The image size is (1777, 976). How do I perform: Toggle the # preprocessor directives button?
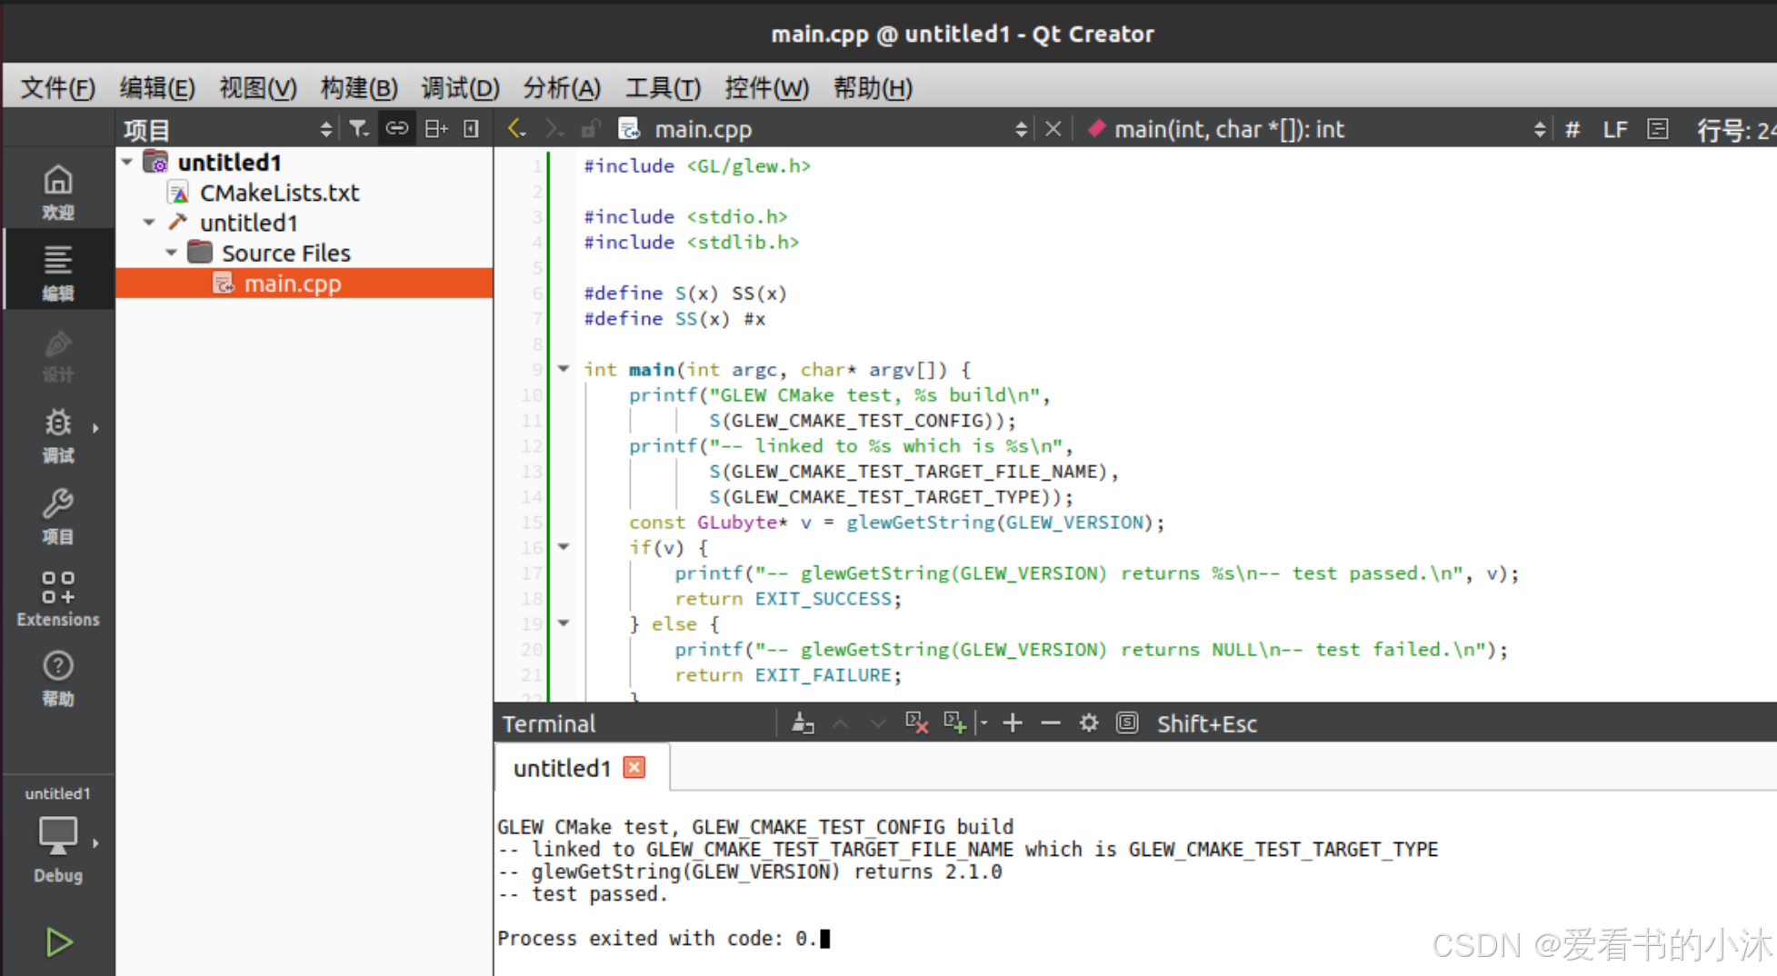click(x=1572, y=129)
